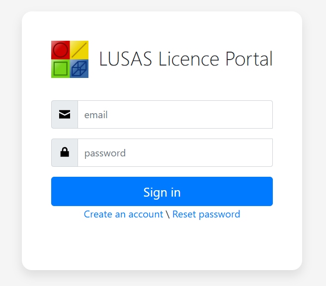Click the envelope icon beside email field
This screenshot has width=326, height=286.
[x=65, y=114]
